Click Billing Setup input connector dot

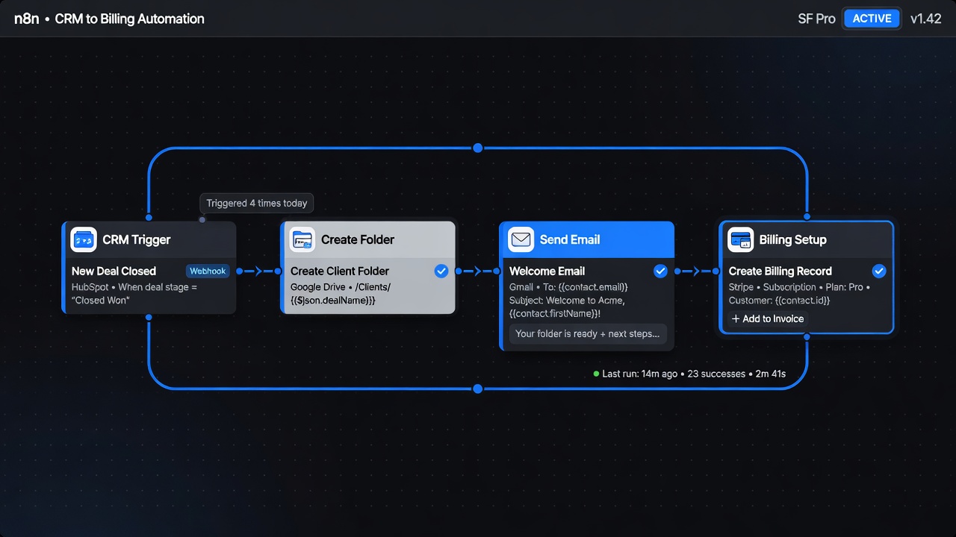point(716,271)
